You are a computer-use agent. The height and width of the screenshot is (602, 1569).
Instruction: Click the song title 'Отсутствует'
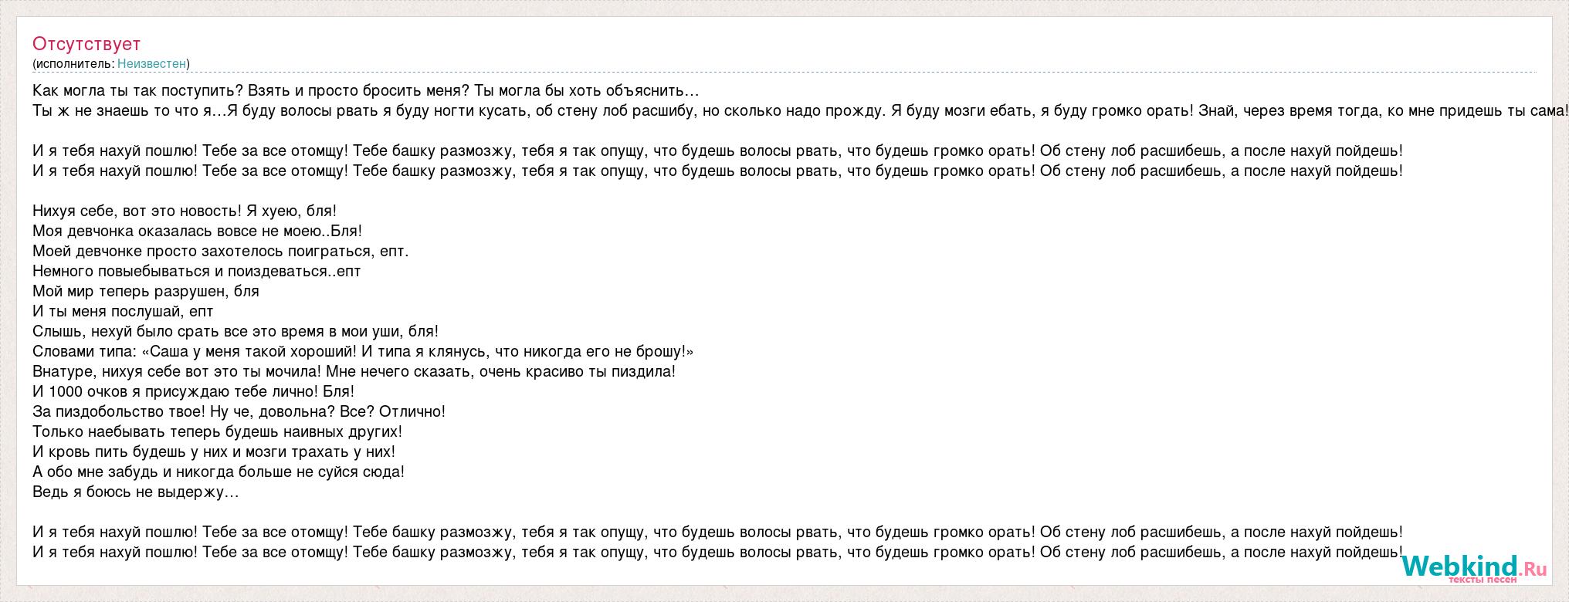point(86,44)
